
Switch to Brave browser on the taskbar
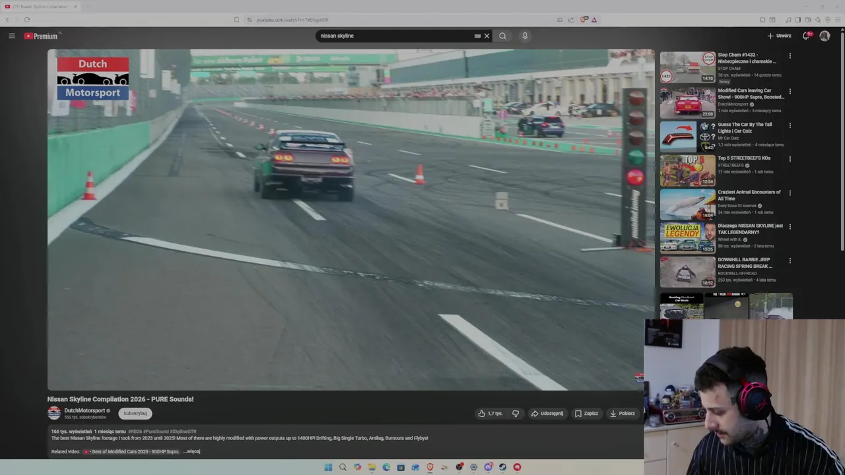[430, 467]
